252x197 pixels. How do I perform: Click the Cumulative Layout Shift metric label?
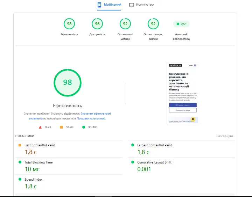[154, 162]
